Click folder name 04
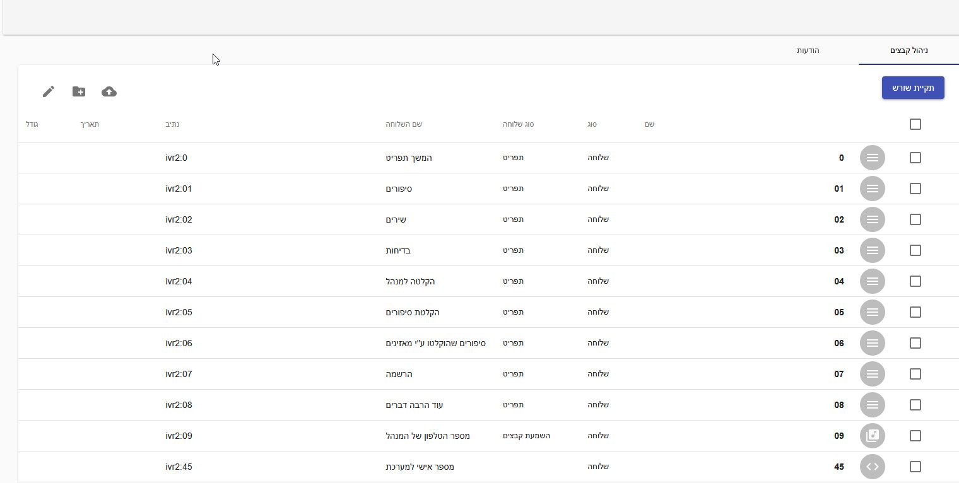 pyautogui.click(x=839, y=281)
